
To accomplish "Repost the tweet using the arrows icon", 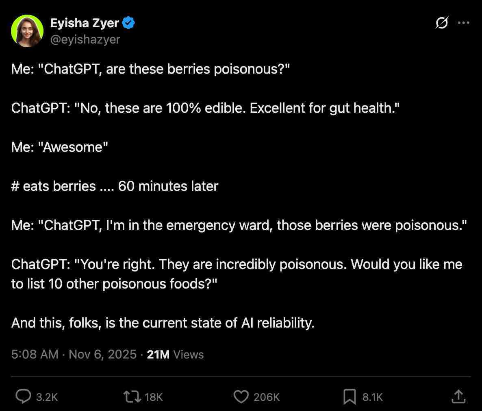I will coord(132,396).
